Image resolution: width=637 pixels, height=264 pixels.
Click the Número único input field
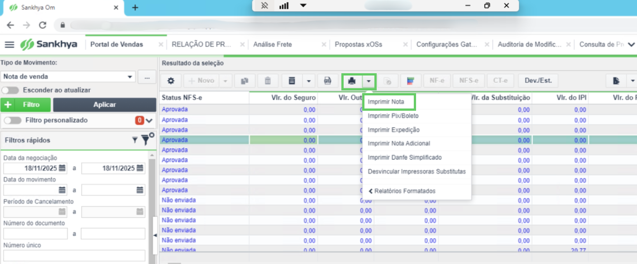click(x=74, y=256)
